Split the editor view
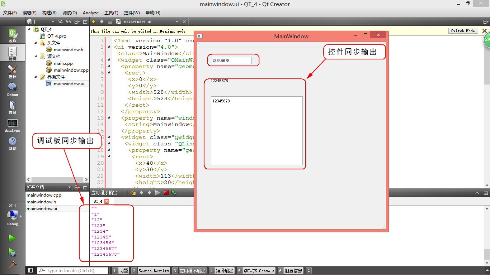The image size is (490, 275). [486, 21]
